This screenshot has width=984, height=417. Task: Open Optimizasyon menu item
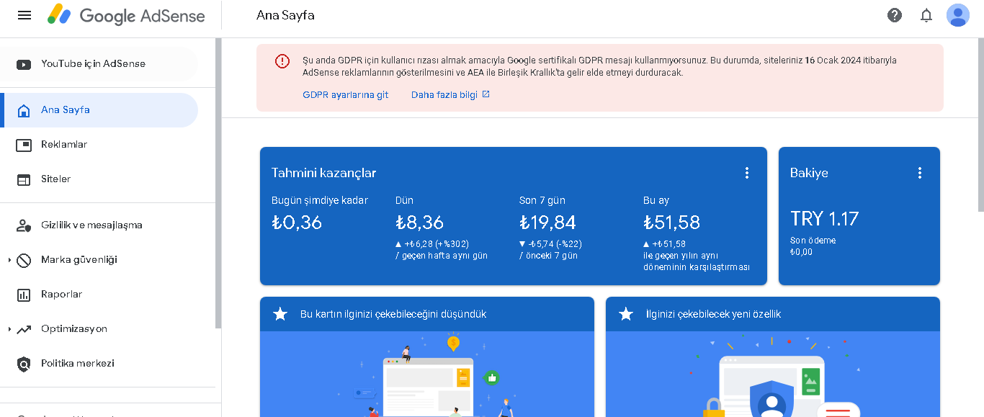pos(99,329)
